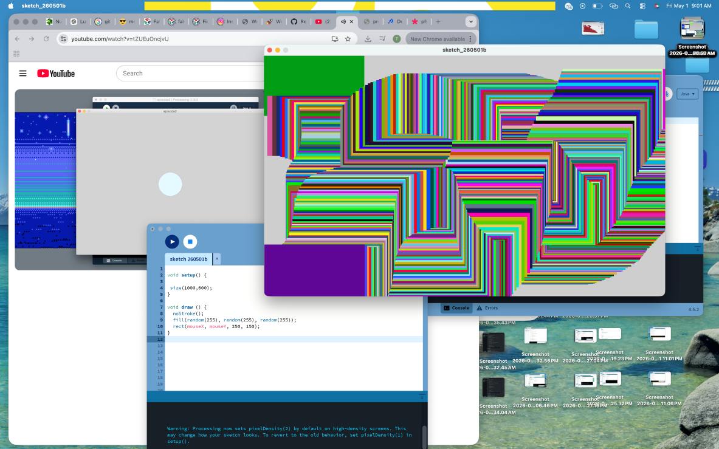Select Screenshot ending 32.45 AM on desktop
This screenshot has width=719, height=449.
[x=494, y=342]
